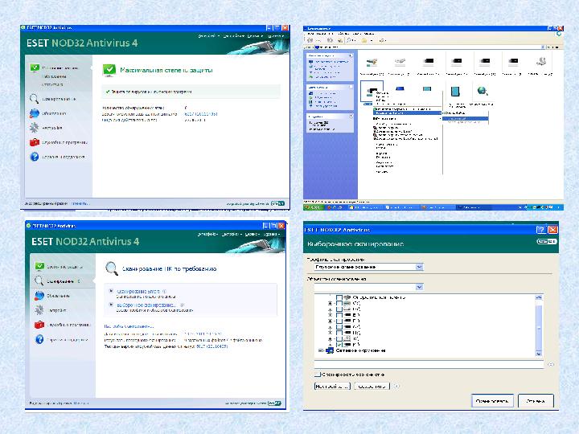Open Интерфейс menu in upper ESET window header
This screenshot has width=579, height=434.
point(208,36)
